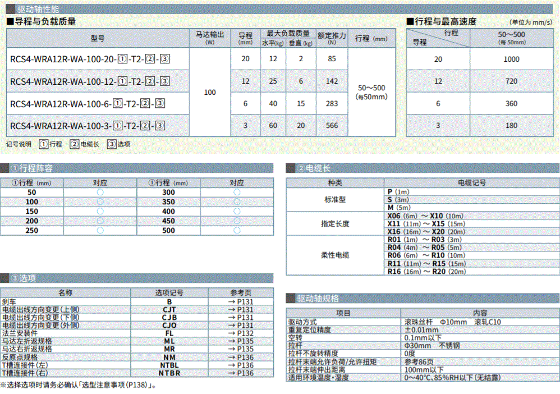Click the circle mark for stroke 450
Image resolution: width=560 pixels, height=394 pixels.
coord(237,221)
